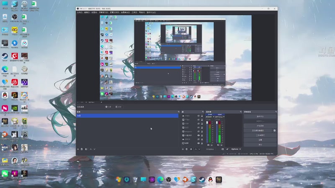This screenshot has height=188, width=335.
Task: Click 退出 exit button in Controls
Action: point(260,145)
